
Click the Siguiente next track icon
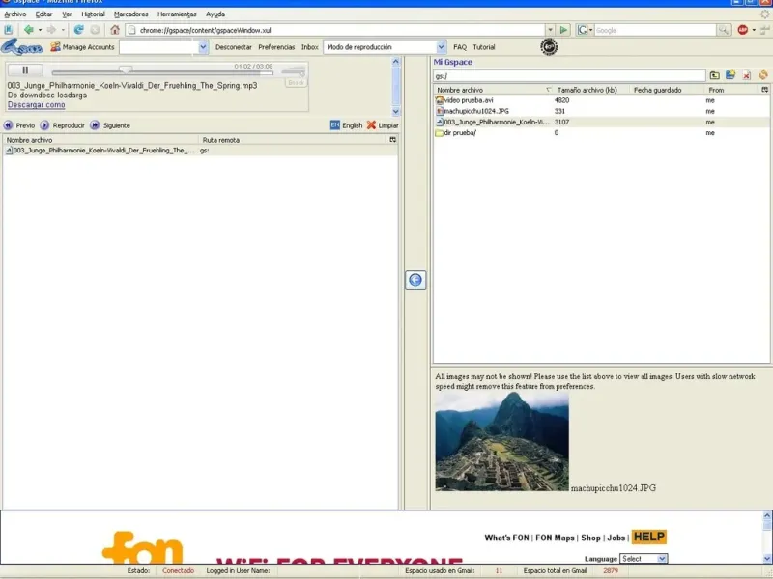(x=95, y=125)
